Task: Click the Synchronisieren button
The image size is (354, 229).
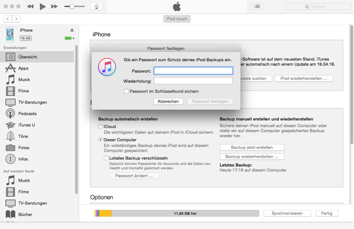Action: point(287,214)
